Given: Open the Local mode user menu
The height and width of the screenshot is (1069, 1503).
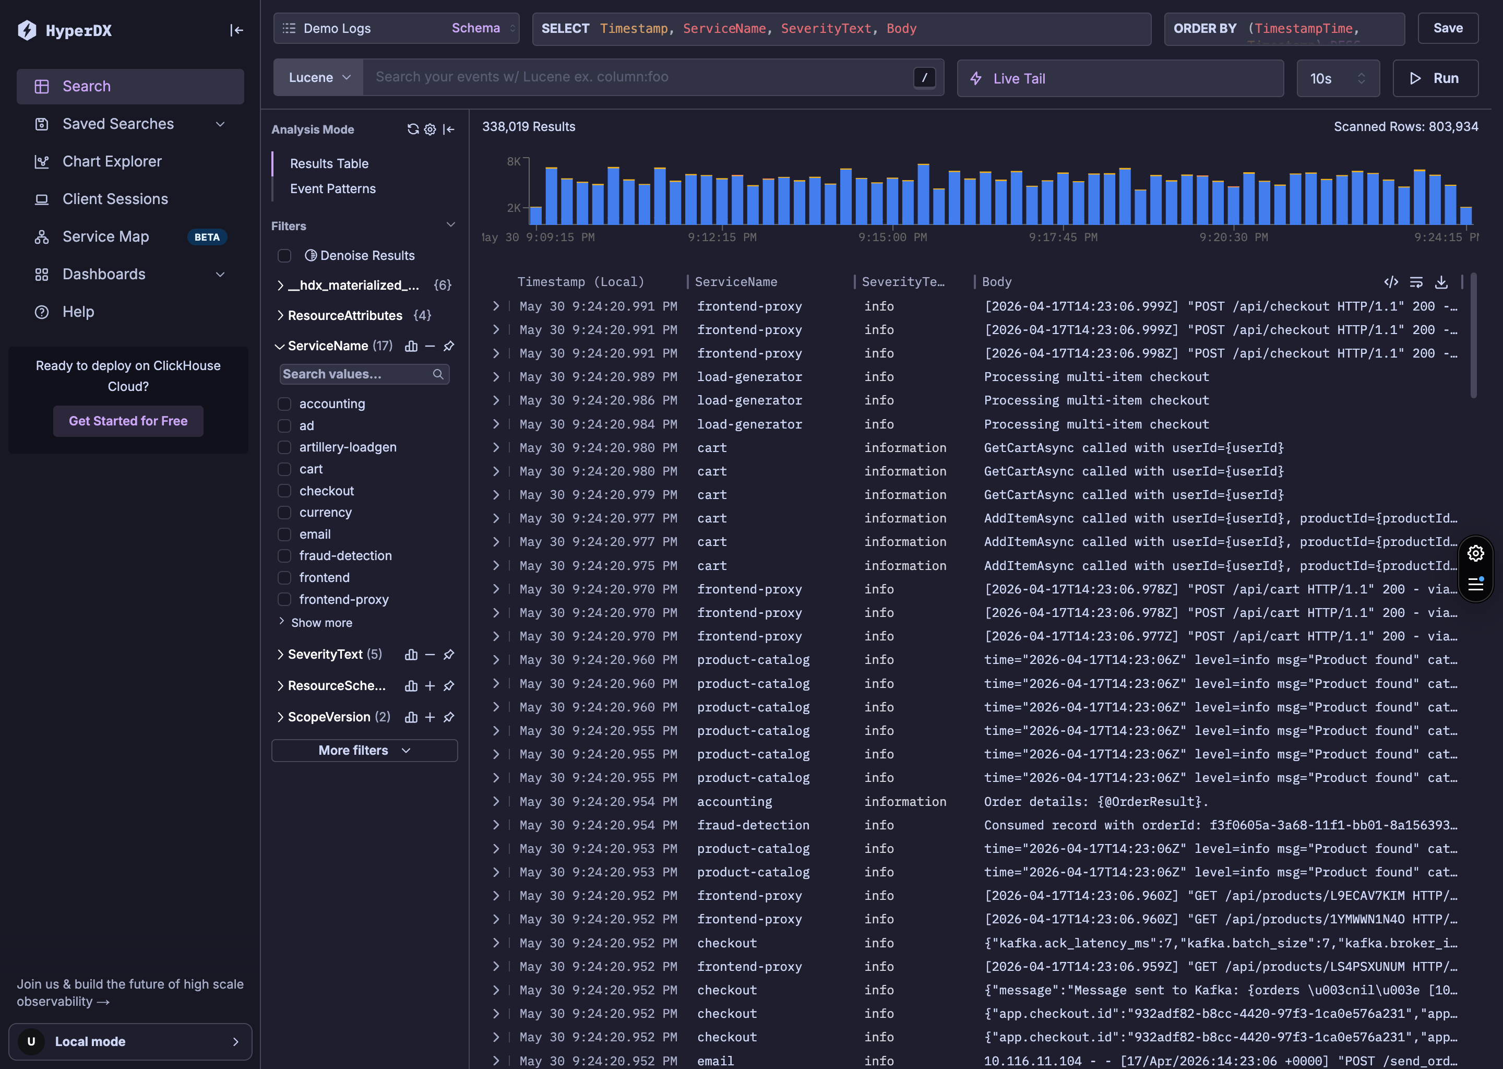Looking at the screenshot, I should [x=130, y=1042].
